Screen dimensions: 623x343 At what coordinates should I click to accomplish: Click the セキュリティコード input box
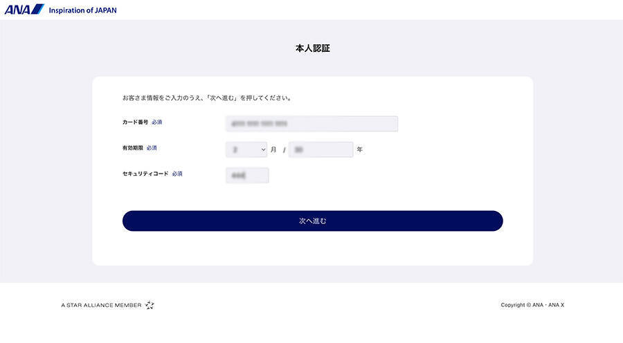[247, 176]
